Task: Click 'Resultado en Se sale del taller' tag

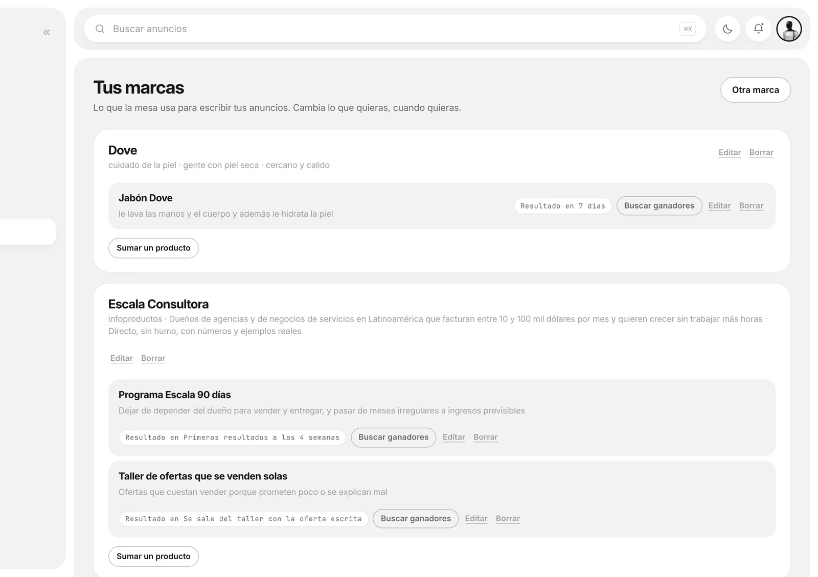Action: pos(243,519)
